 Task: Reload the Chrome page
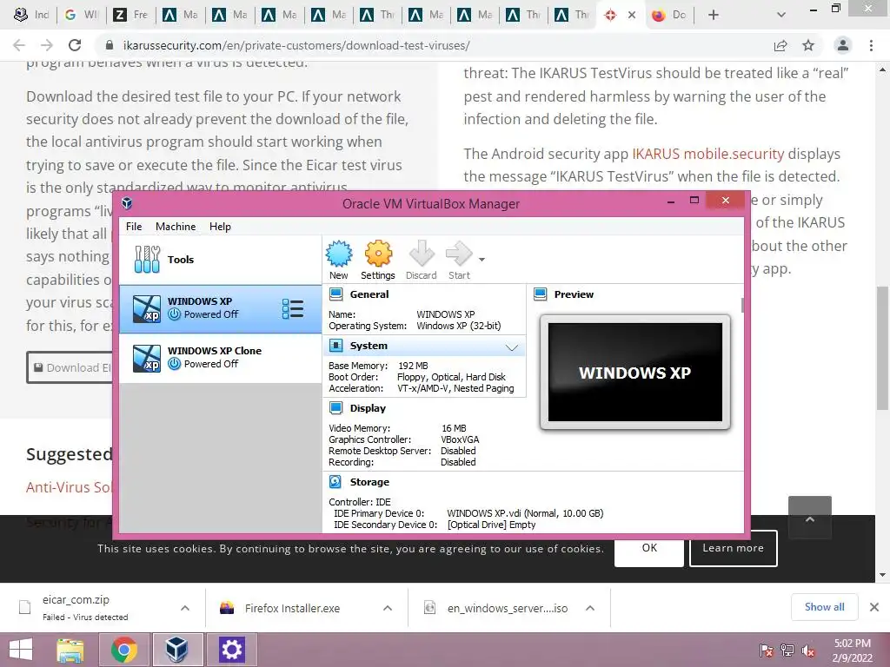[x=75, y=45]
